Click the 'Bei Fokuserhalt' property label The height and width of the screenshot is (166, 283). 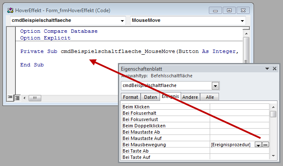(139, 113)
